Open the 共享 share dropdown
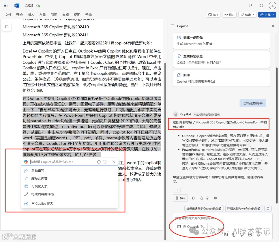This screenshot has width=279, height=242. pyautogui.click(x=267, y=15)
